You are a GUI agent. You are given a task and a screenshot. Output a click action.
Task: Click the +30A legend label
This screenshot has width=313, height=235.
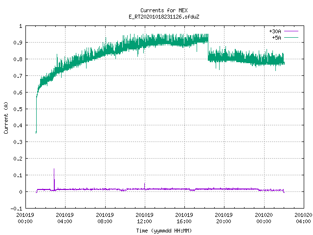[x=275, y=31]
